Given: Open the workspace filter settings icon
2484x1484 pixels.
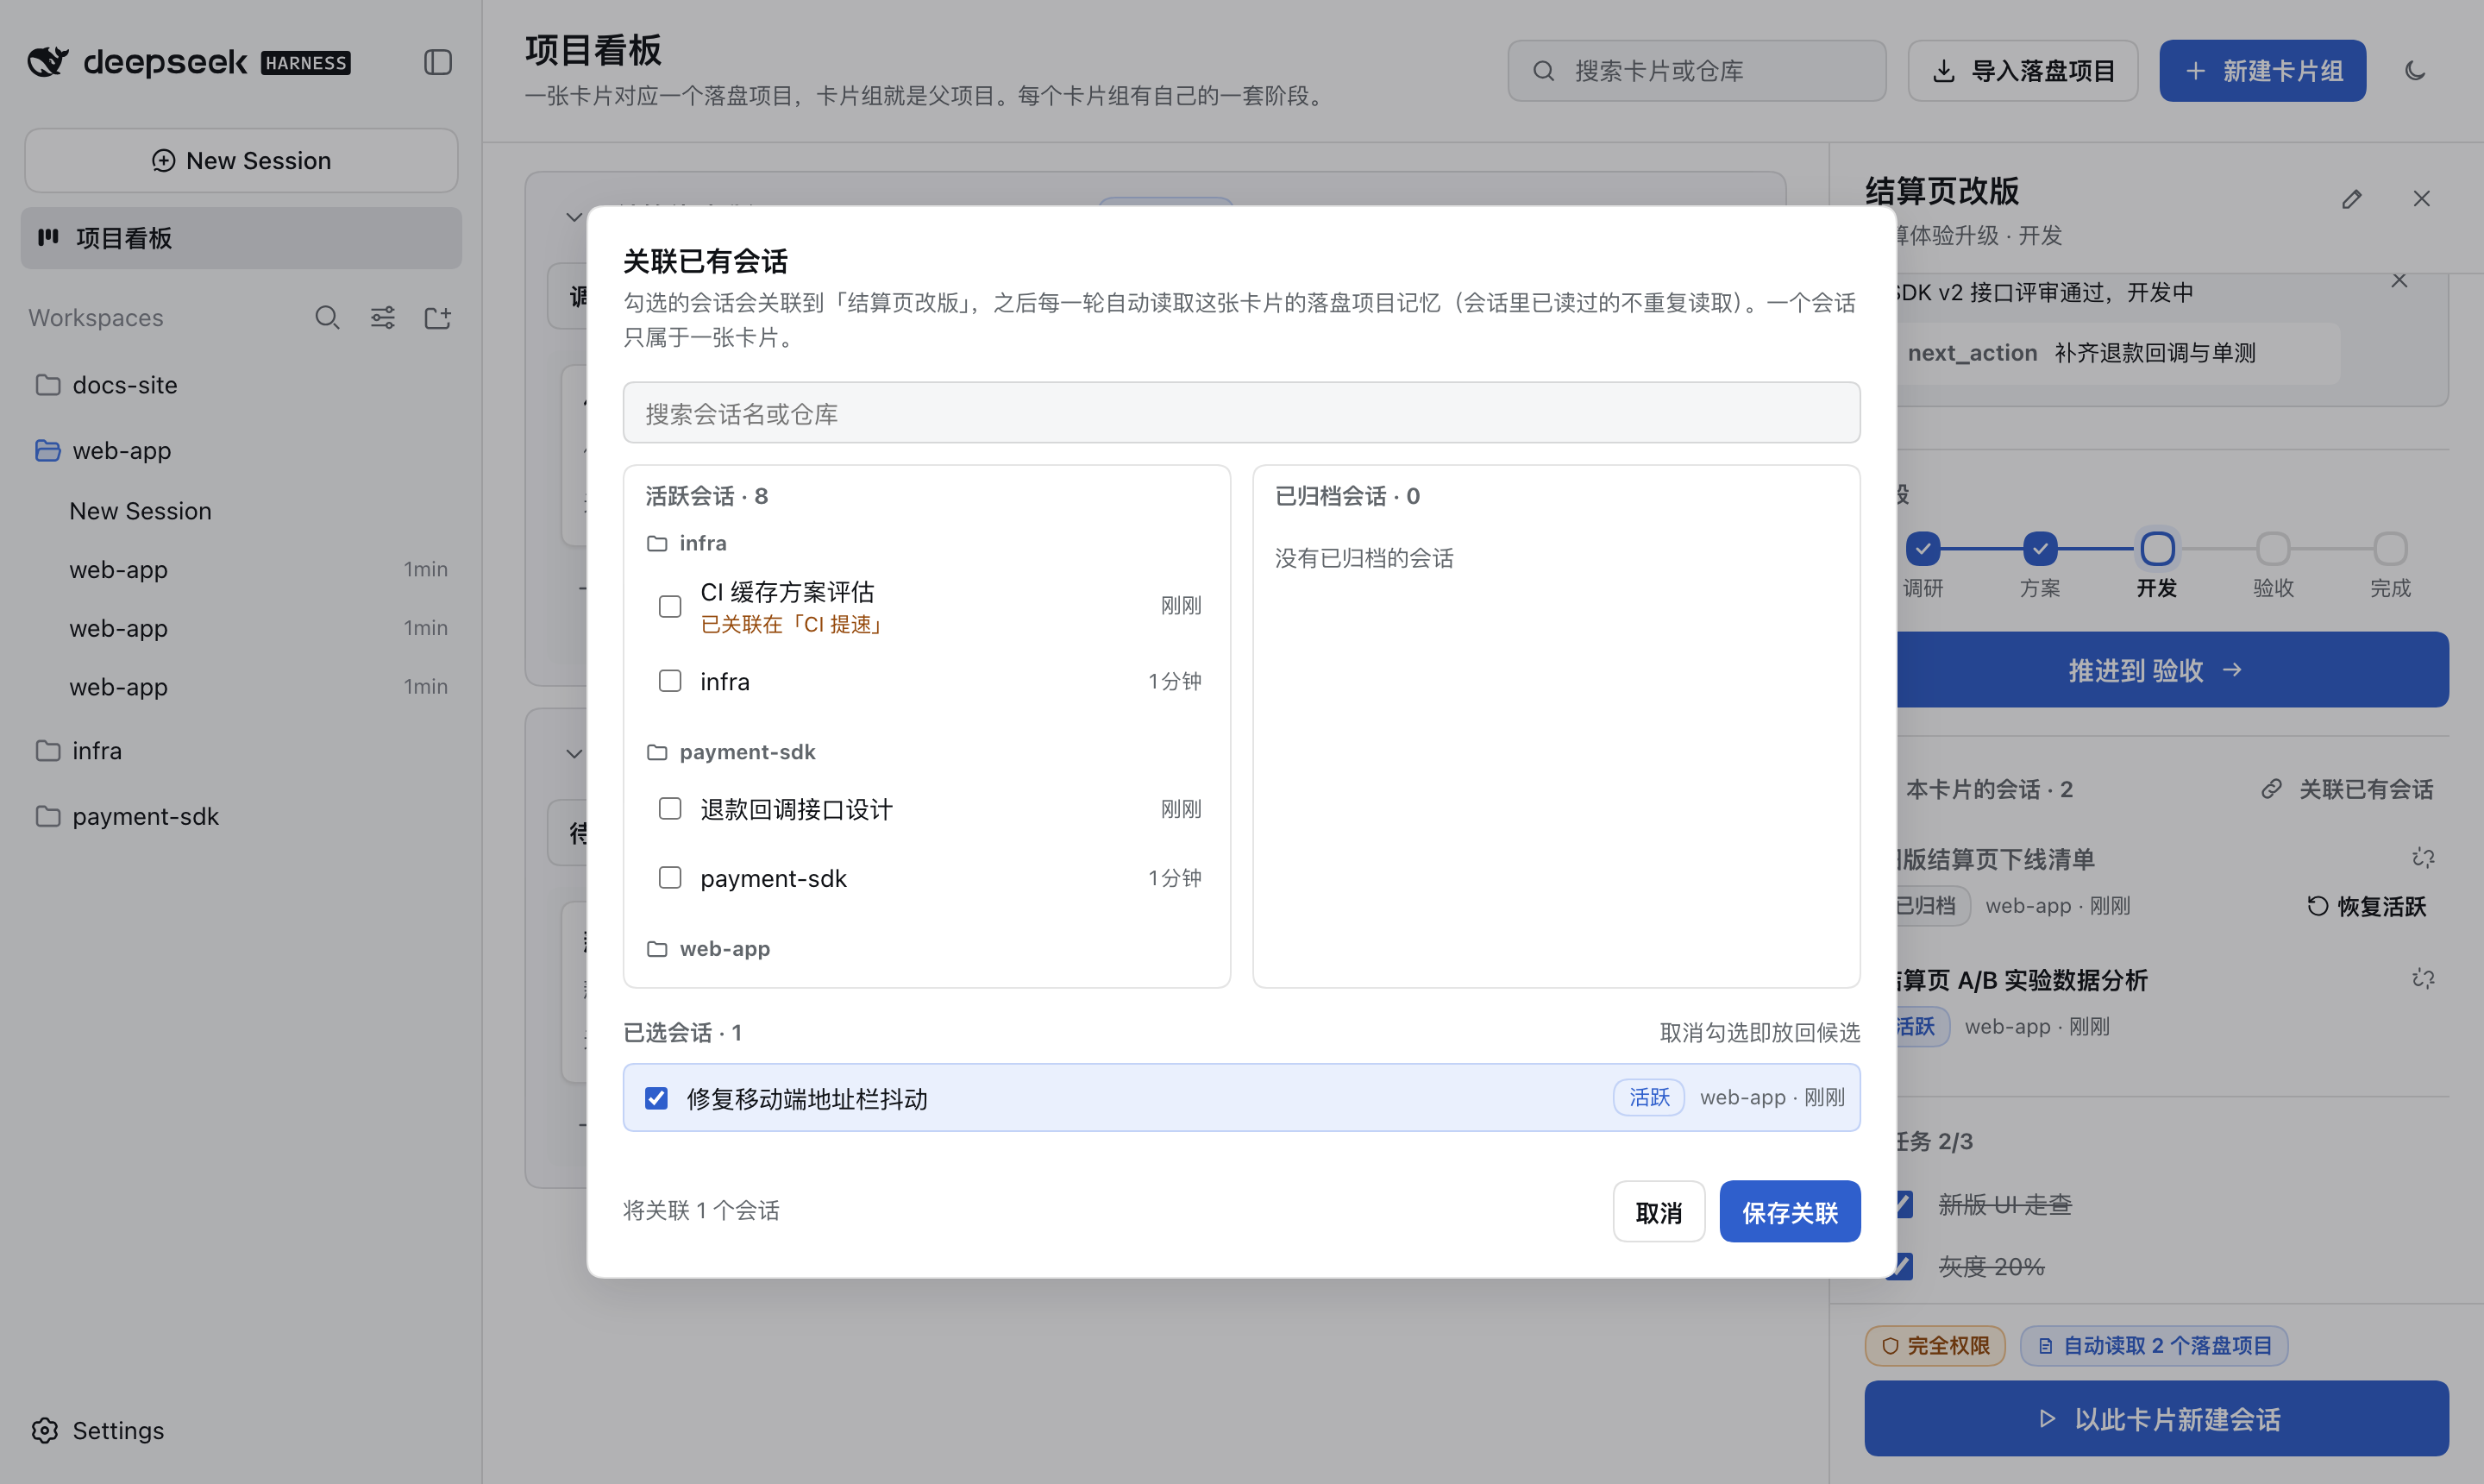Looking at the screenshot, I should pyautogui.click(x=383, y=318).
